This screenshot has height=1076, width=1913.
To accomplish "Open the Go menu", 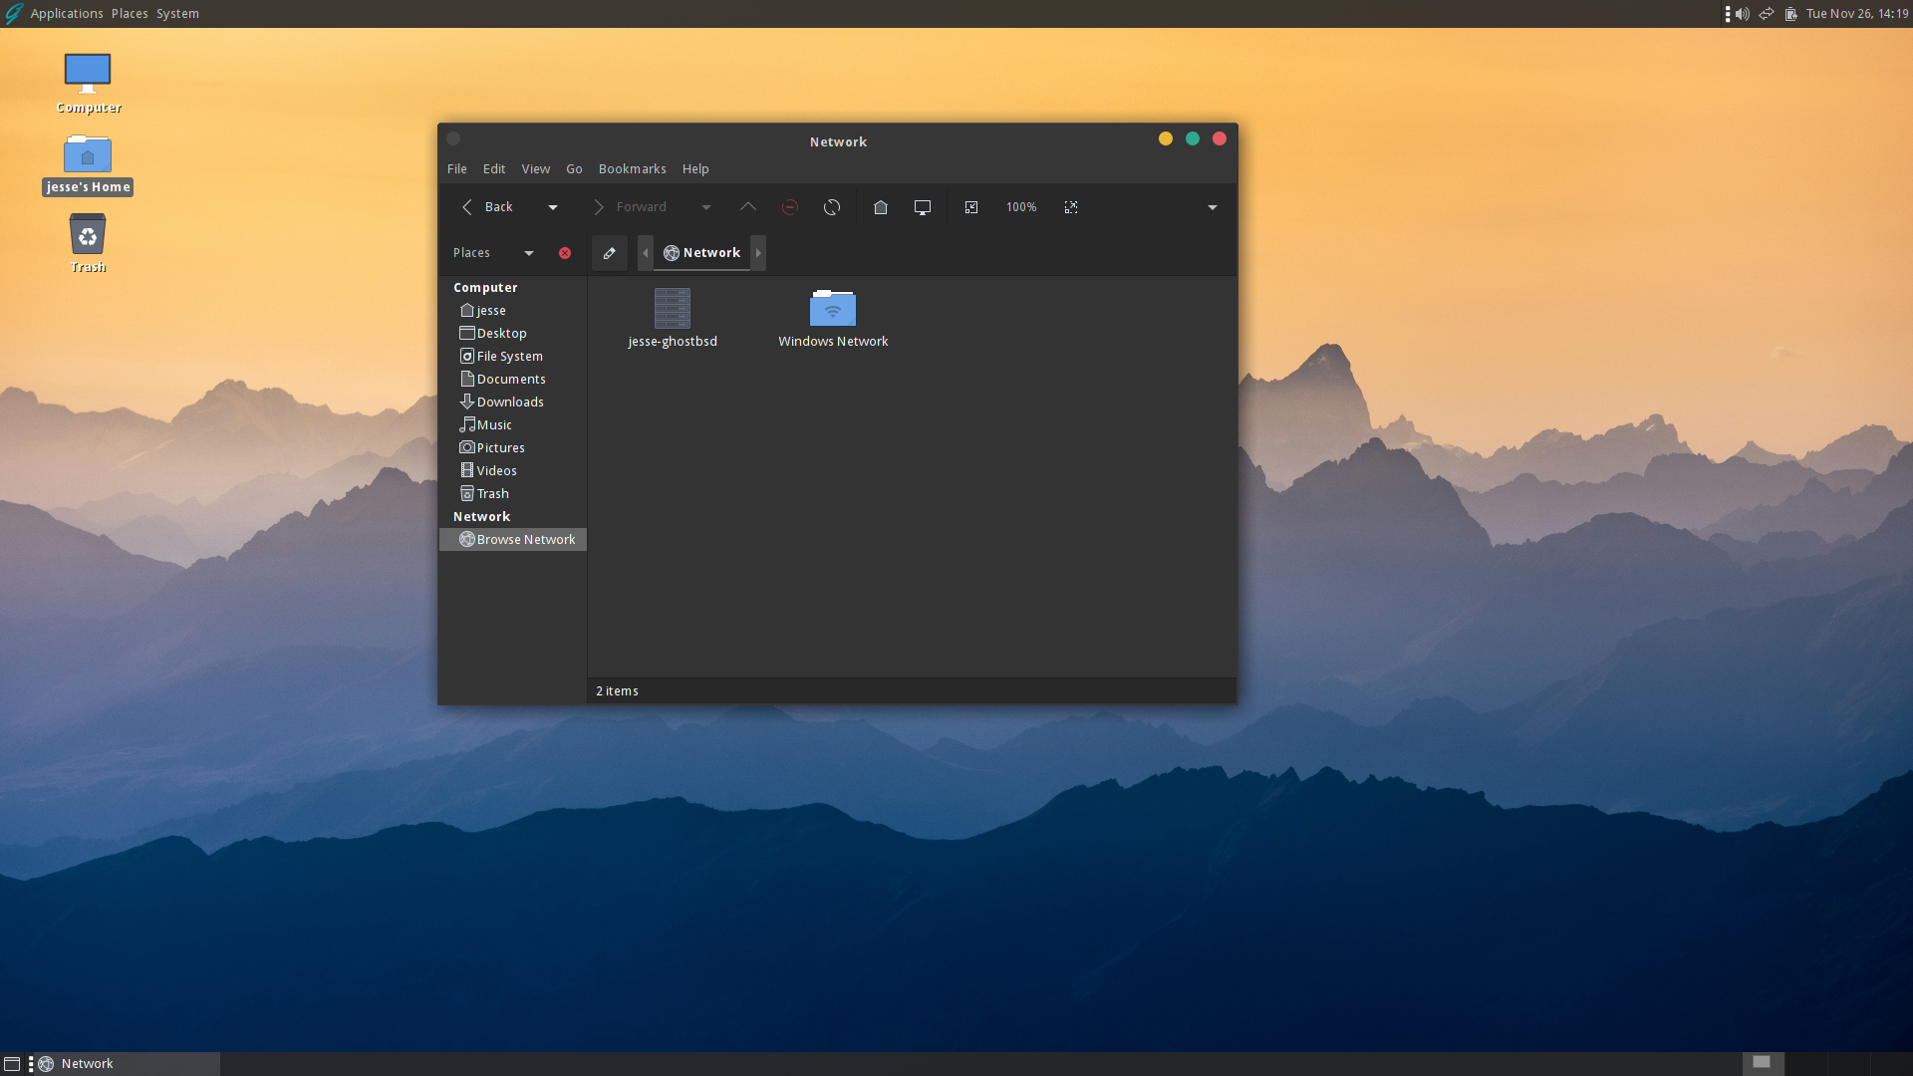I will coord(574,169).
